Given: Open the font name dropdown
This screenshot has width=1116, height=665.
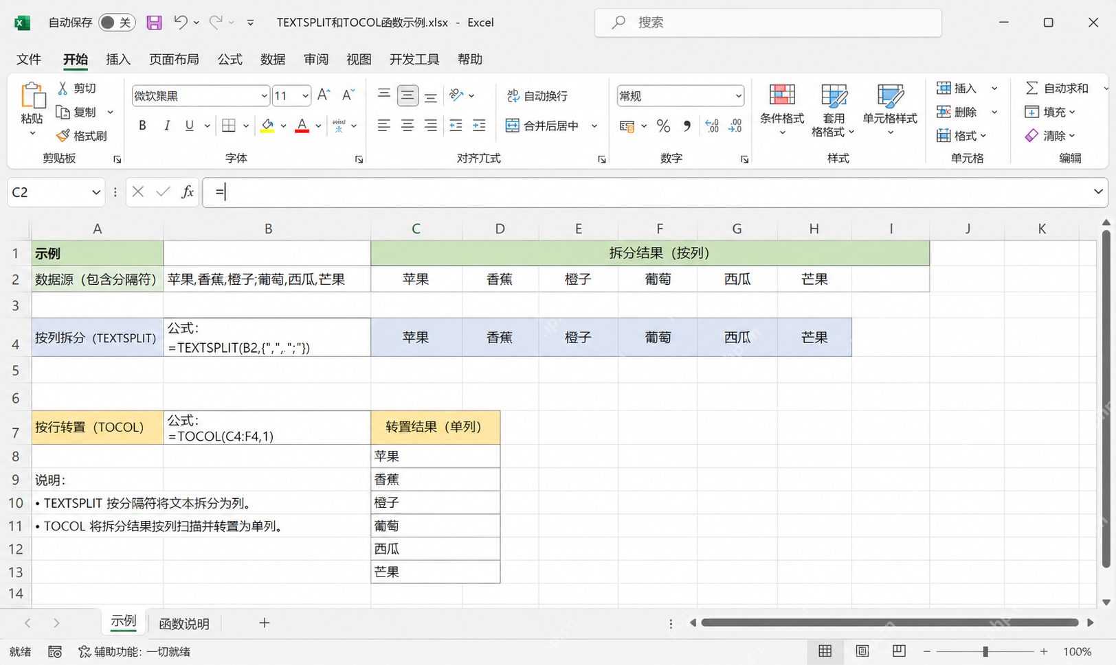Looking at the screenshot, I should (264, 96).
